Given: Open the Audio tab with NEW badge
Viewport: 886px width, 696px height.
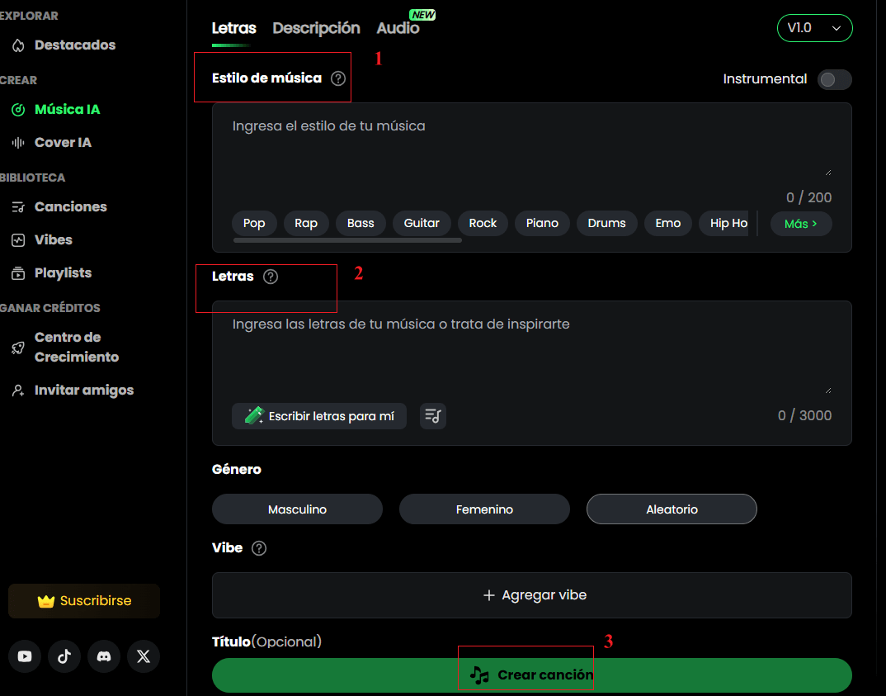Looking at the screenshot, I should coord(397,27).
